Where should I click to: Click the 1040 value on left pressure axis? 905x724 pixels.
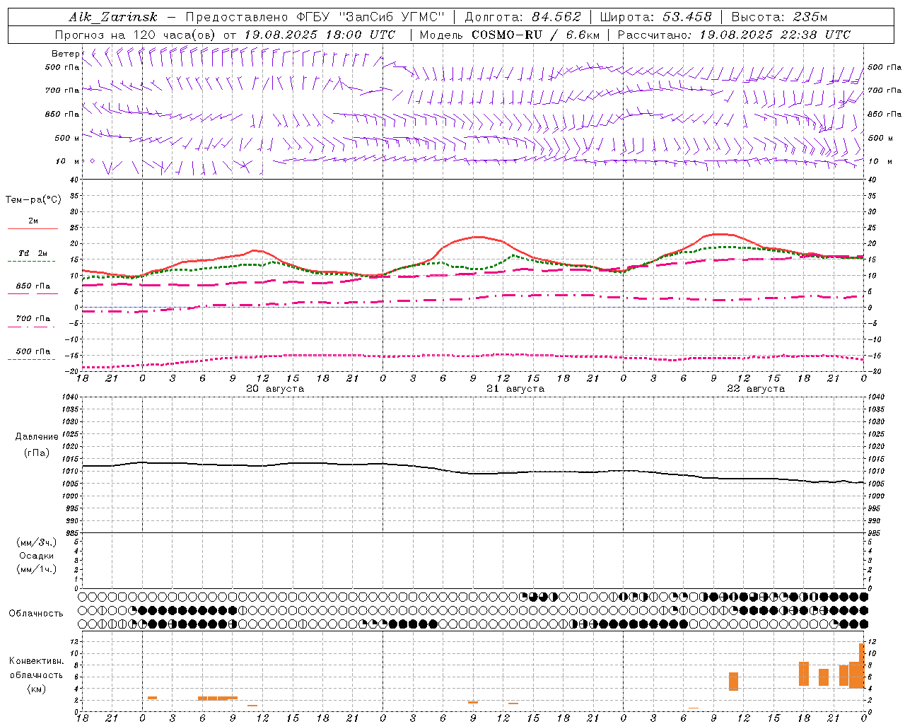(71, 397)
